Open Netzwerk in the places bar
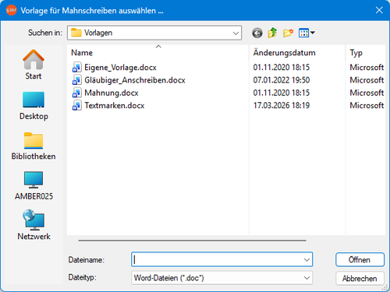 (x=34, y=225)
